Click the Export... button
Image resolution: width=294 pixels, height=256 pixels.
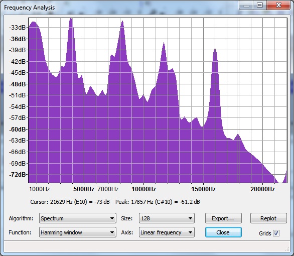click(x=223, y=218)
